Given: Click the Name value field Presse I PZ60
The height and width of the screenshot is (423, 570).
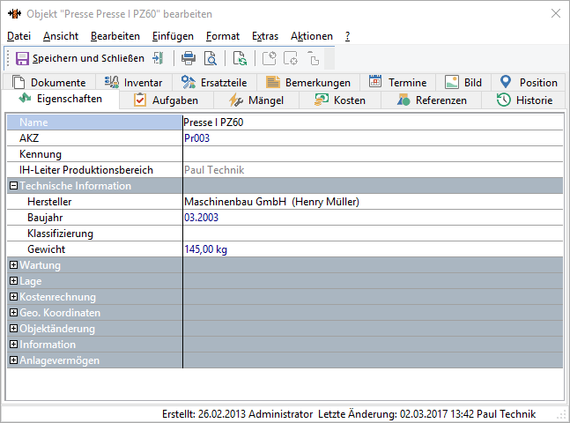Looking at the screenshot, I should pos(373,122).
